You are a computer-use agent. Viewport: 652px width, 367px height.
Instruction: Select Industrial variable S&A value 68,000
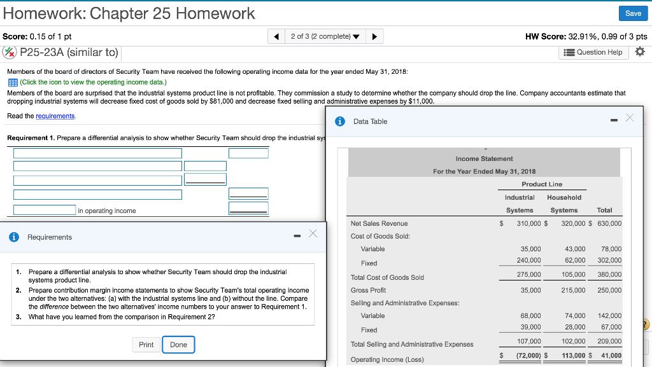click(530, 315)
